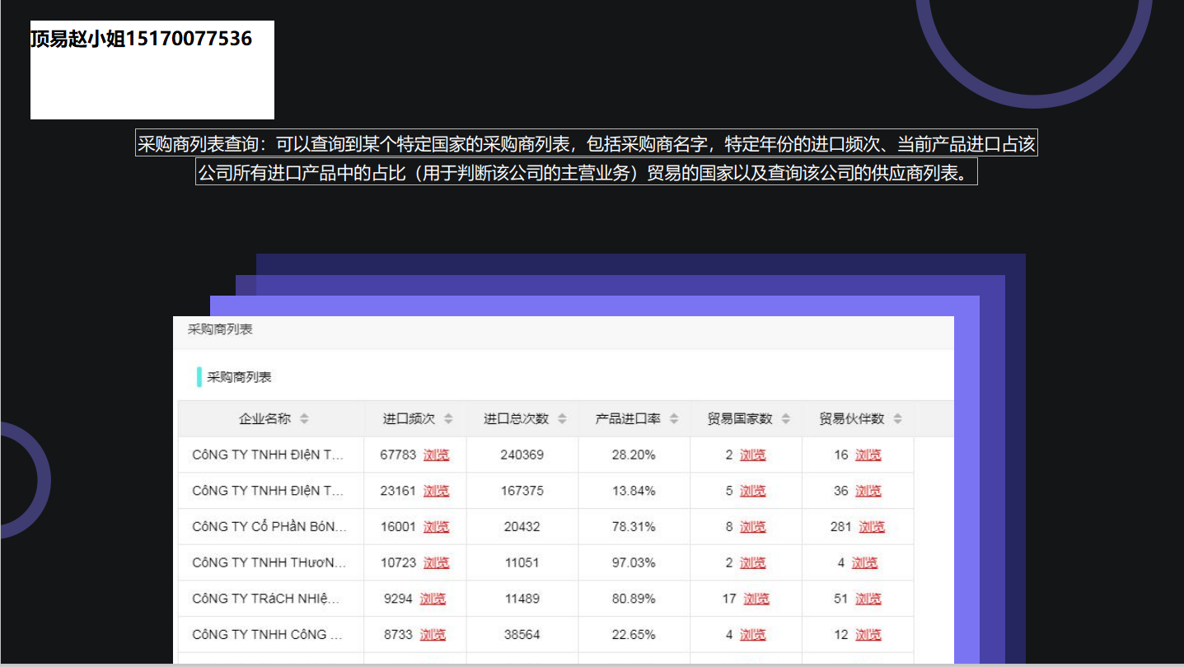Click the 22.65% import rate cell
Viewport: 1184px width, 667px height.
coord(634,635)
